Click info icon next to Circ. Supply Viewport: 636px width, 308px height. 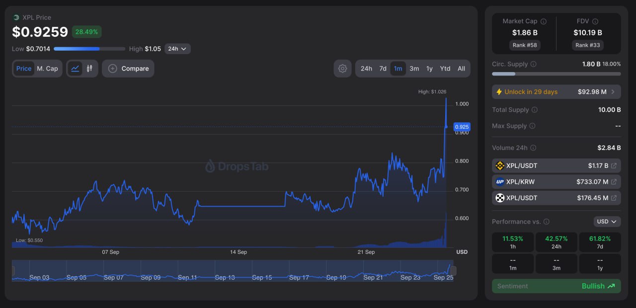pyautogui.click(x=534, y=64)
